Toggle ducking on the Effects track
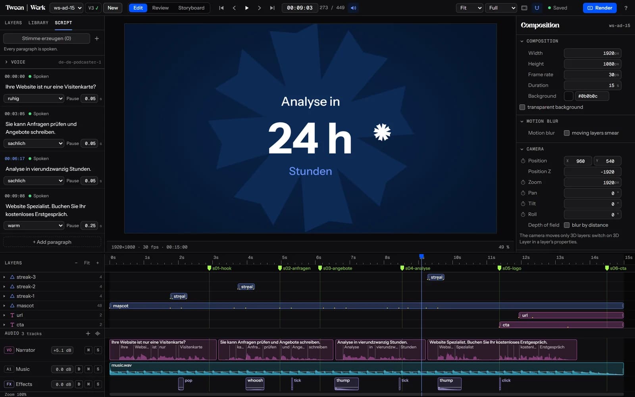The height and width of the screenshot is (397, 635). pyautogui.click(x=79, y=384)
